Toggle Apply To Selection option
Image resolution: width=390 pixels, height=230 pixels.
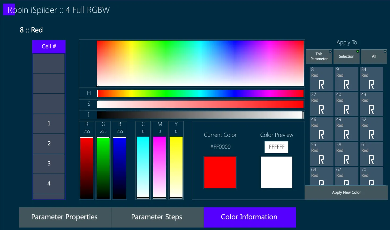click(x=346, y=57)
